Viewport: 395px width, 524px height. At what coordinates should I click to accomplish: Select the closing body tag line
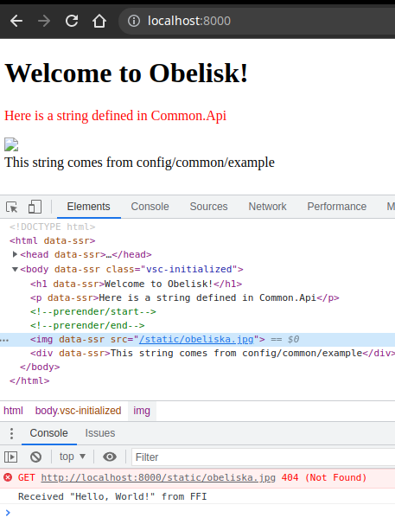pos(40,367)
